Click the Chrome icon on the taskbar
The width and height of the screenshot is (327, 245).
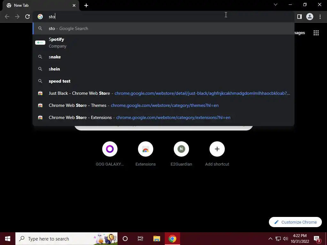tap(172, 239)
